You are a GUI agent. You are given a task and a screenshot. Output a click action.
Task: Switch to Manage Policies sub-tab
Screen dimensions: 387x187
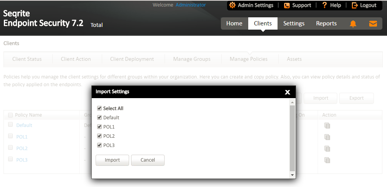coord(249,59)
